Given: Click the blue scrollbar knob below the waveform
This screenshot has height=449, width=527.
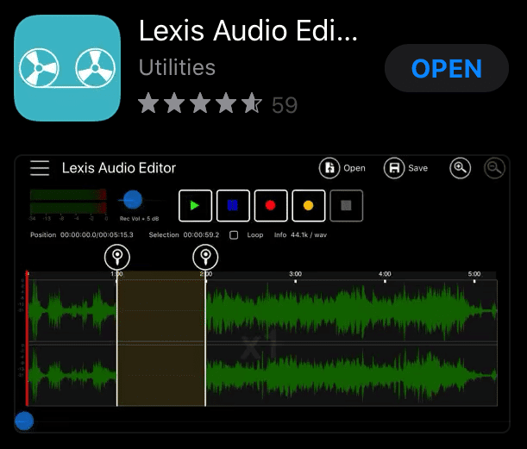Looking at the screenshot, I should (x=24, y=421).
